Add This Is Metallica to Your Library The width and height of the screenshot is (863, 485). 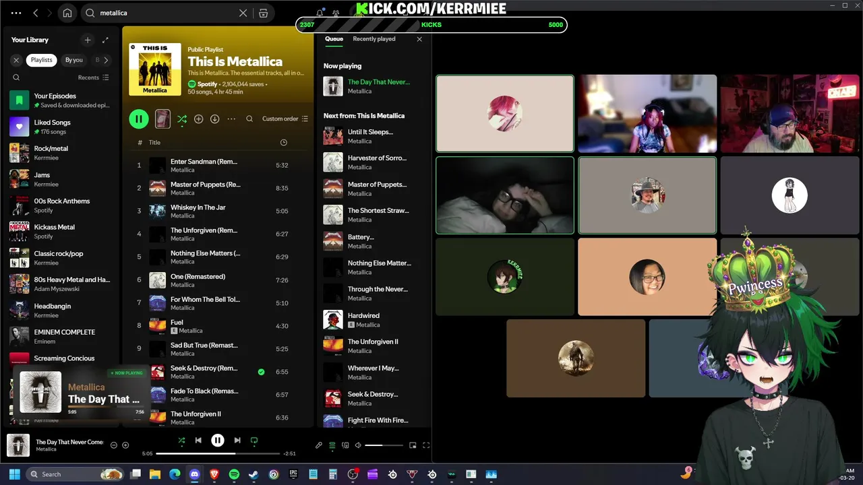198,119
